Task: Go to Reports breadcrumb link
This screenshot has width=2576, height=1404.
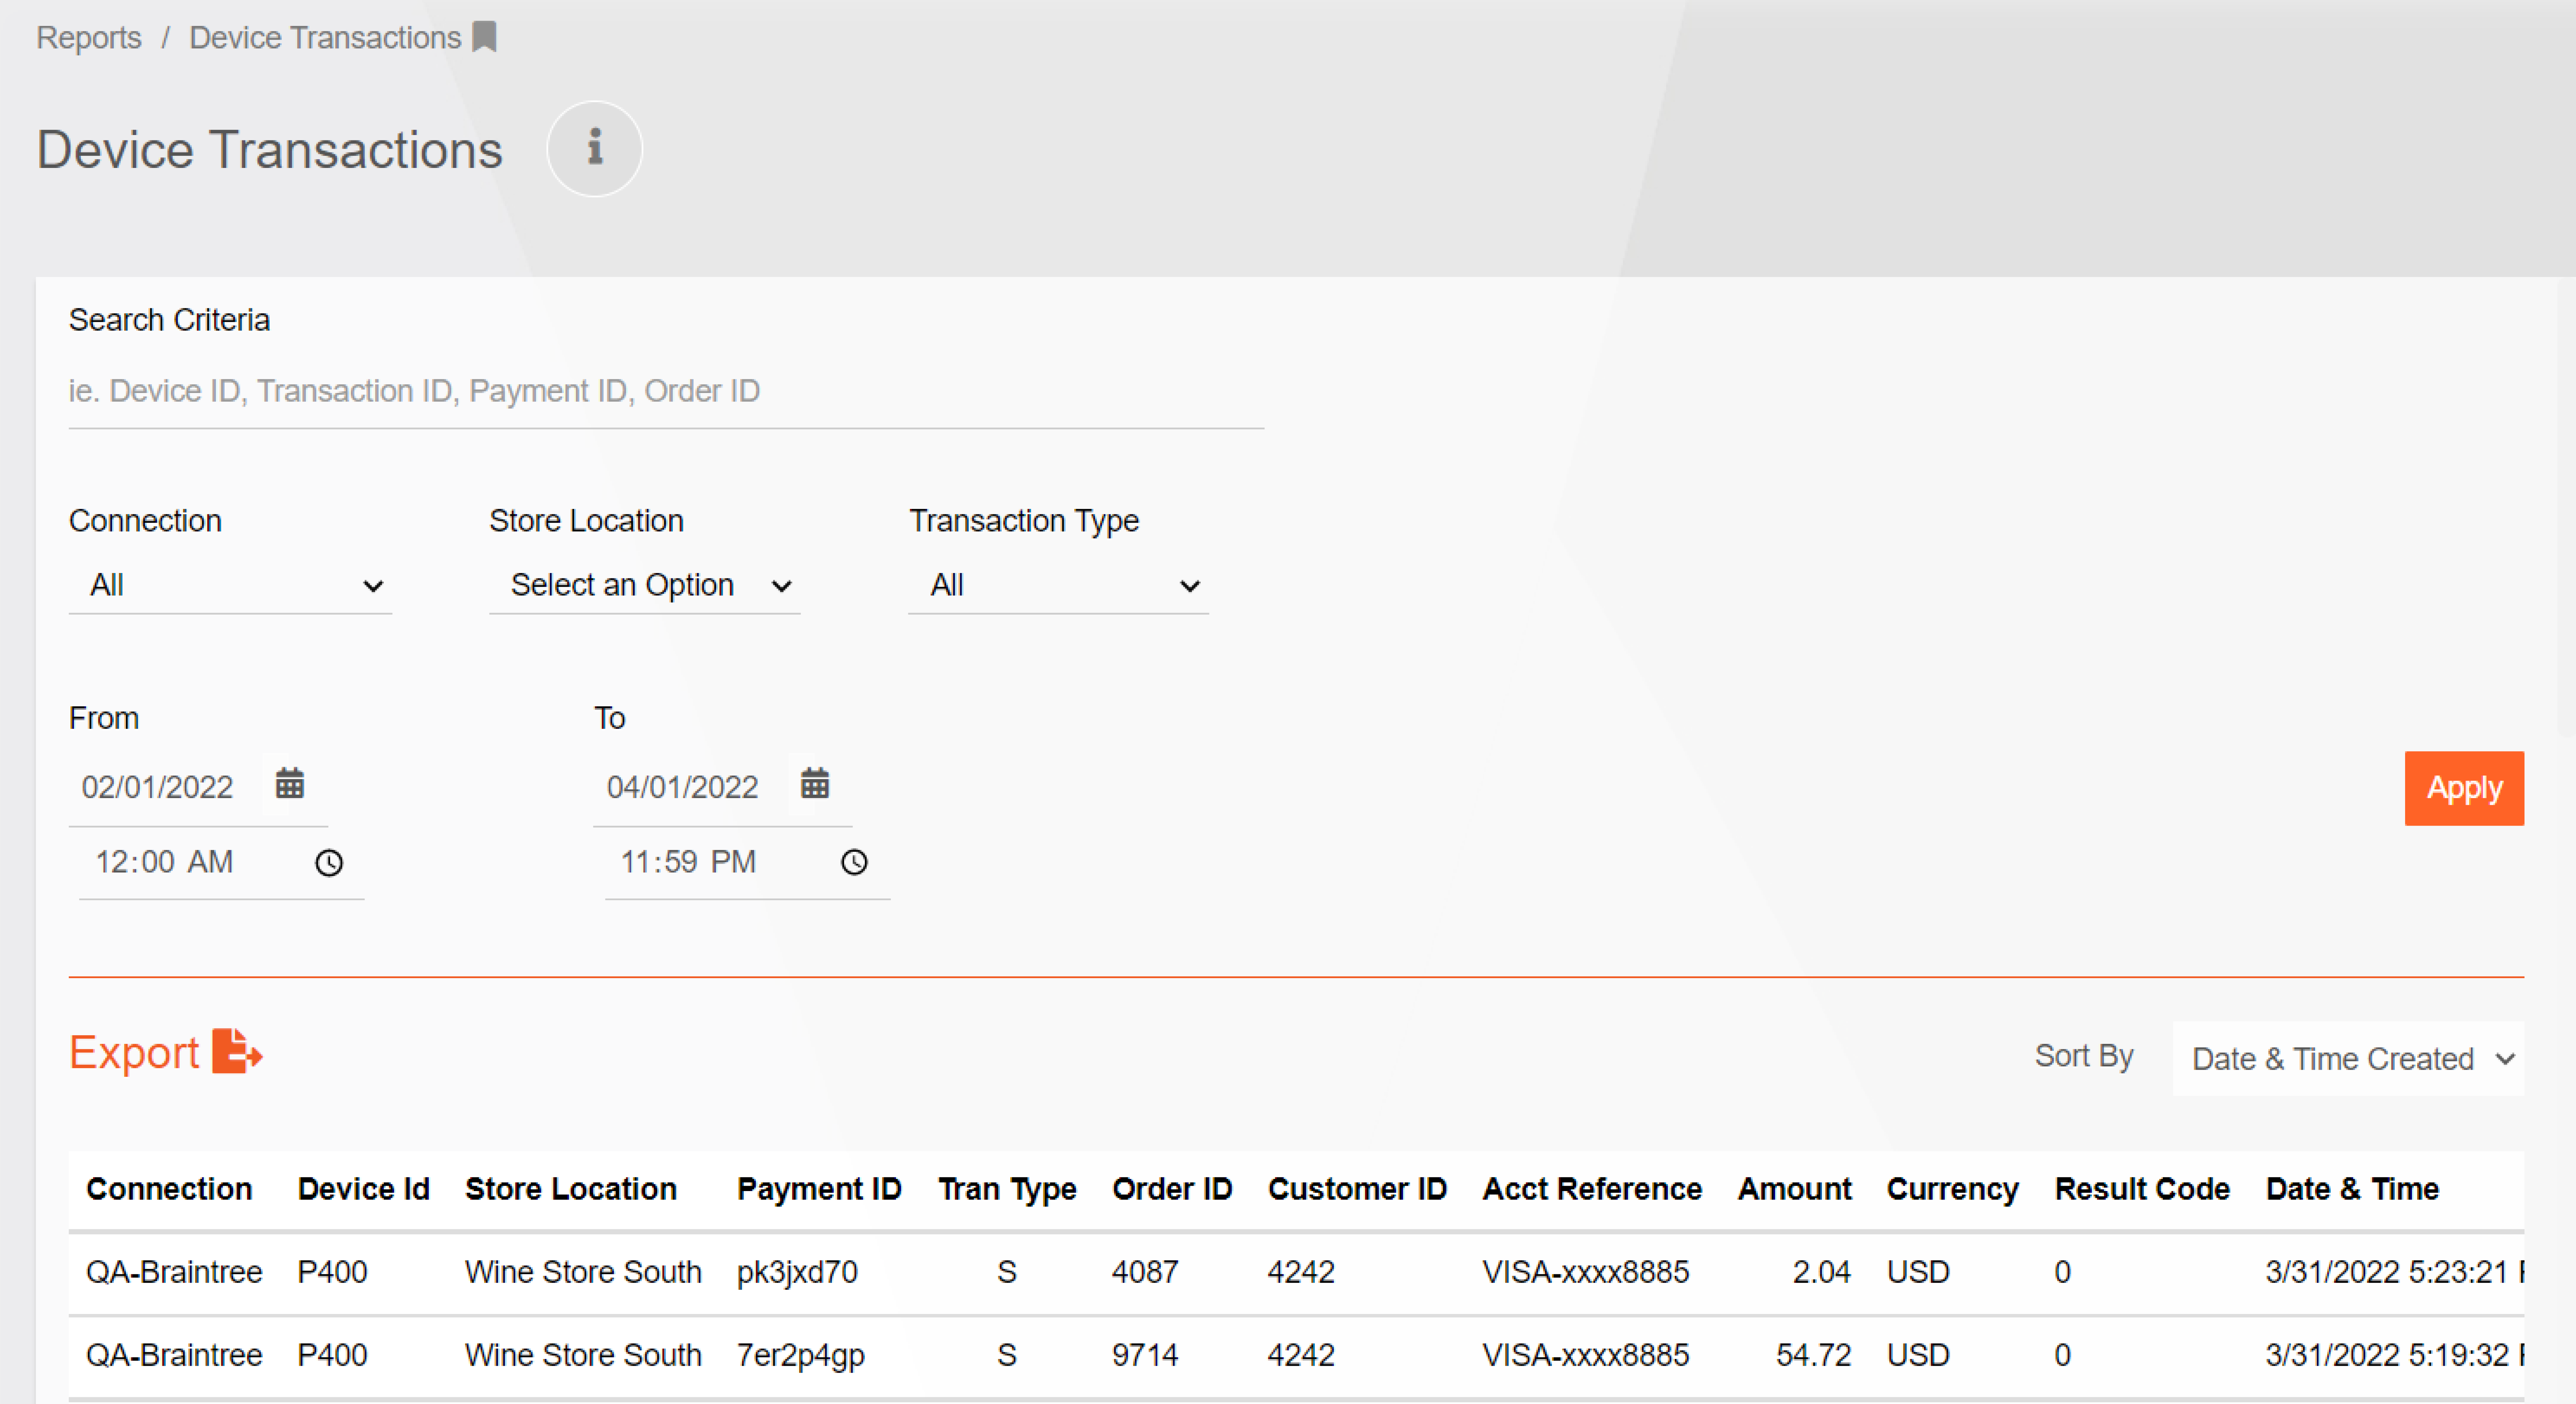Action: coord(89,38)
